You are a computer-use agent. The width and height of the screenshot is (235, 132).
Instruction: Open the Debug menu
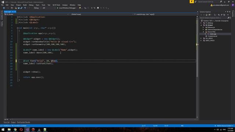(x=31, y=5)
